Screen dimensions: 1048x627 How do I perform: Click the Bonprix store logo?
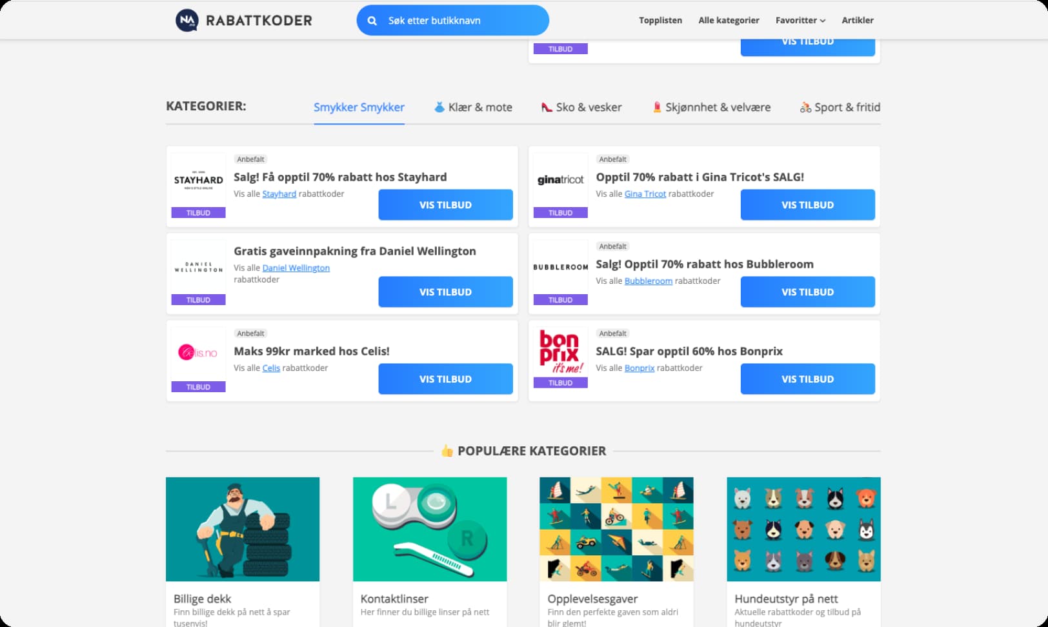click(x=560, y=352)
